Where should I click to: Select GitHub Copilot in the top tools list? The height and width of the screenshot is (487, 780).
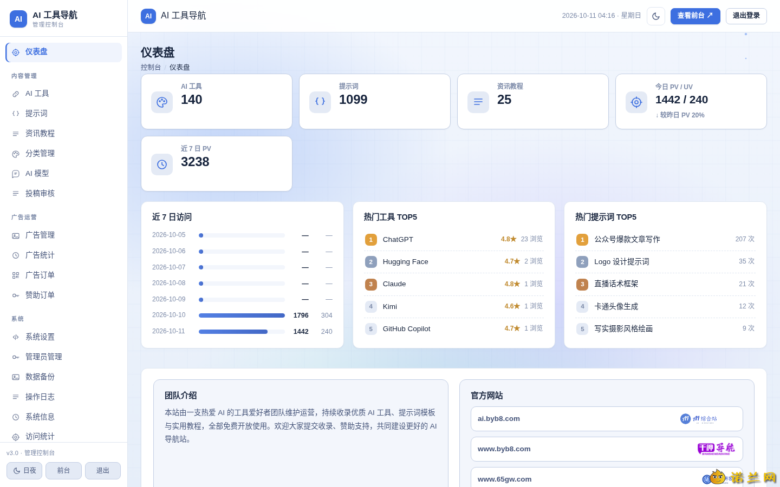pyautogui.click(x=454, y=329)
